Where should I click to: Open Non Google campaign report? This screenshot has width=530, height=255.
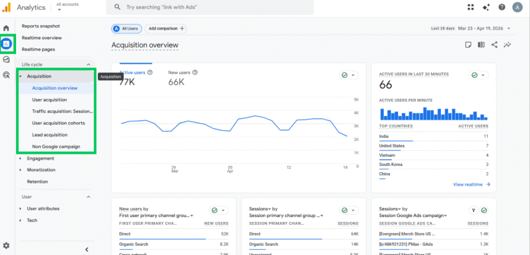(56, 146)
